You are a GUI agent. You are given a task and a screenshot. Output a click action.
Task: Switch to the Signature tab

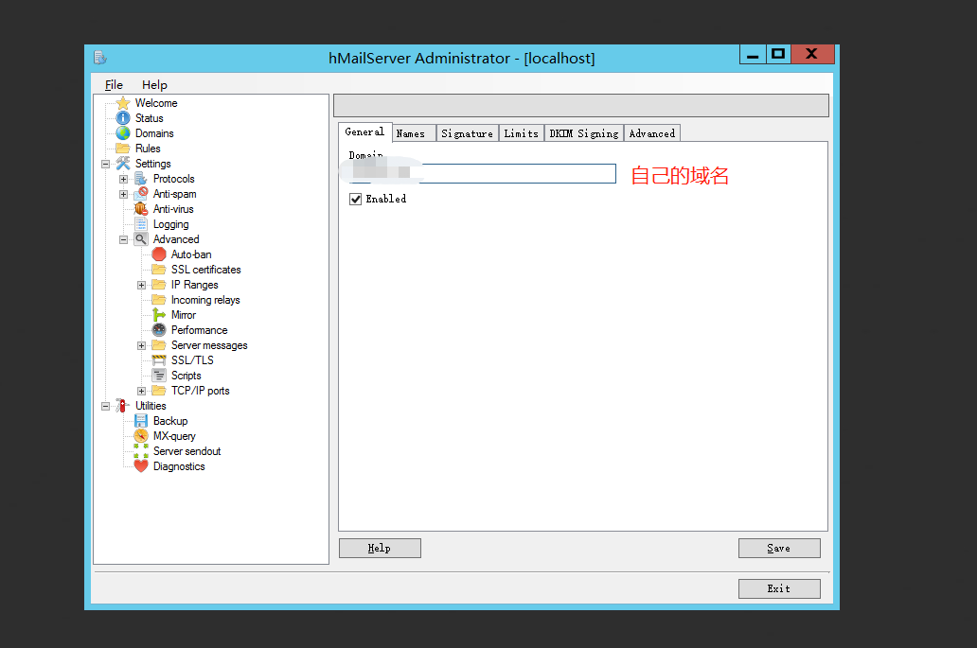click(468, 133)
